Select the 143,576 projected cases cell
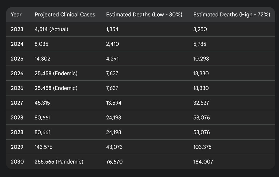The height and width of the screenshot is (177, 279). (43, 147)
